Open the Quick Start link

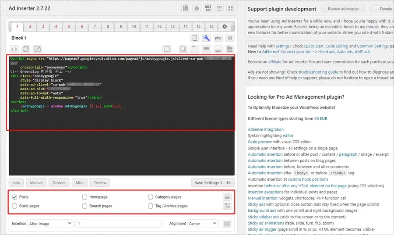314,46
